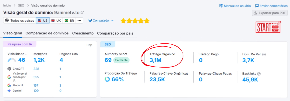Click globe icon next to Backlinks

[259, 74]
